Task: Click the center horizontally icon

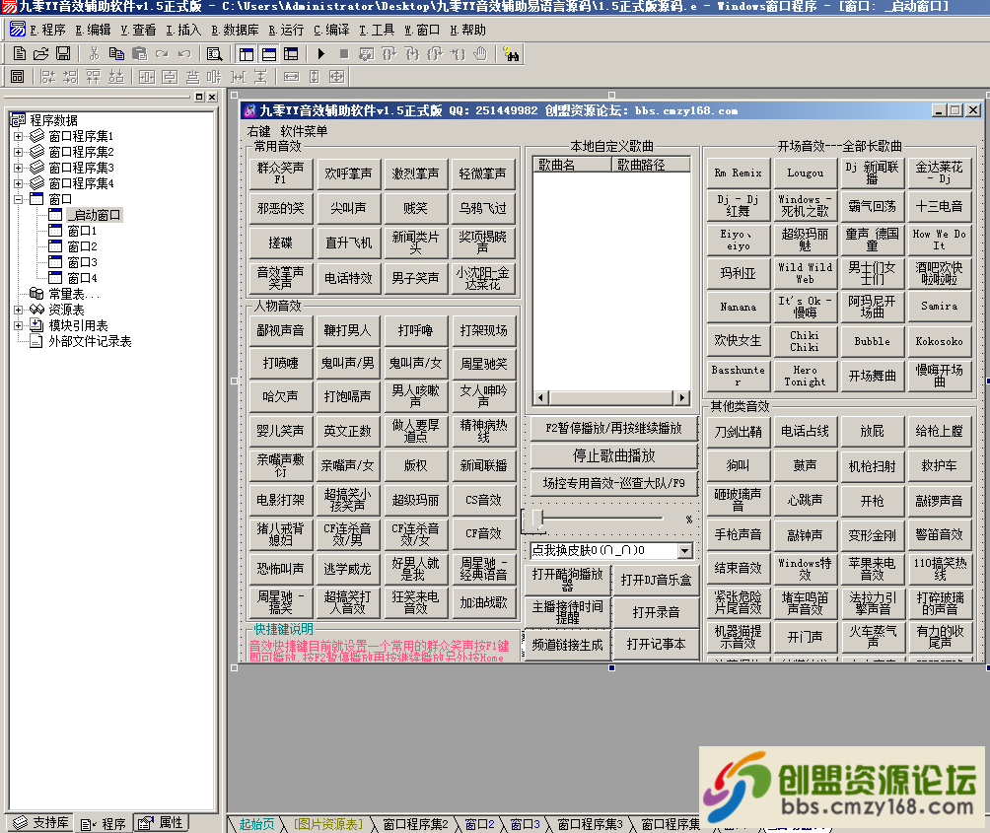Action: coord(147,76)
